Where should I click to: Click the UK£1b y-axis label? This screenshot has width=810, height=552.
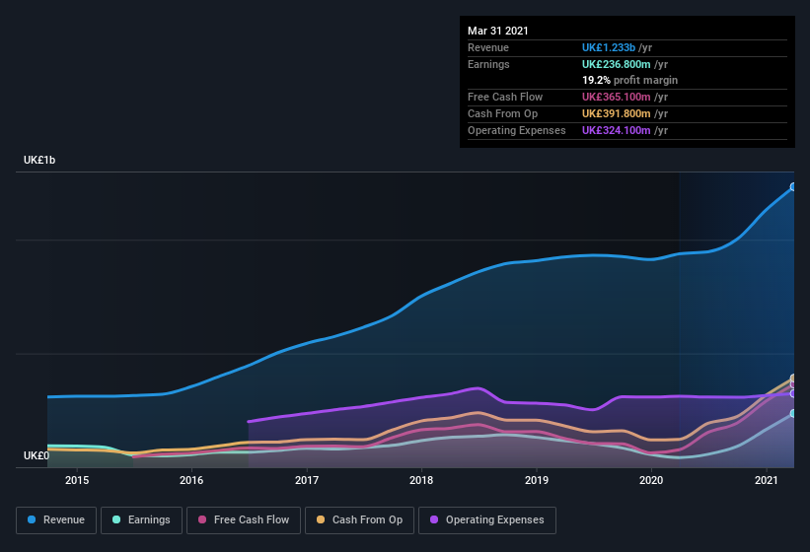point(39,160)
